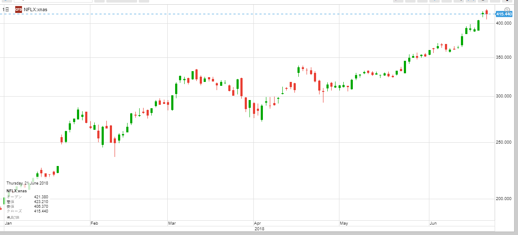Click the Apr label on time axis
518x235 pixels.
point(258,223)
